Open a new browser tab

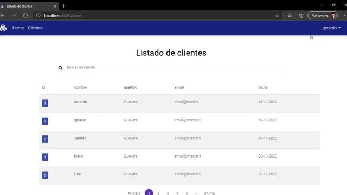(64, 6)
